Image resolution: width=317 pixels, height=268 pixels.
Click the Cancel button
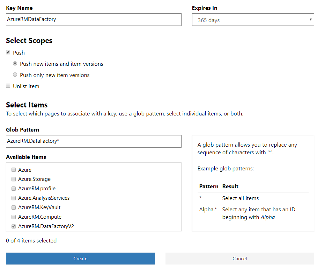240,259
